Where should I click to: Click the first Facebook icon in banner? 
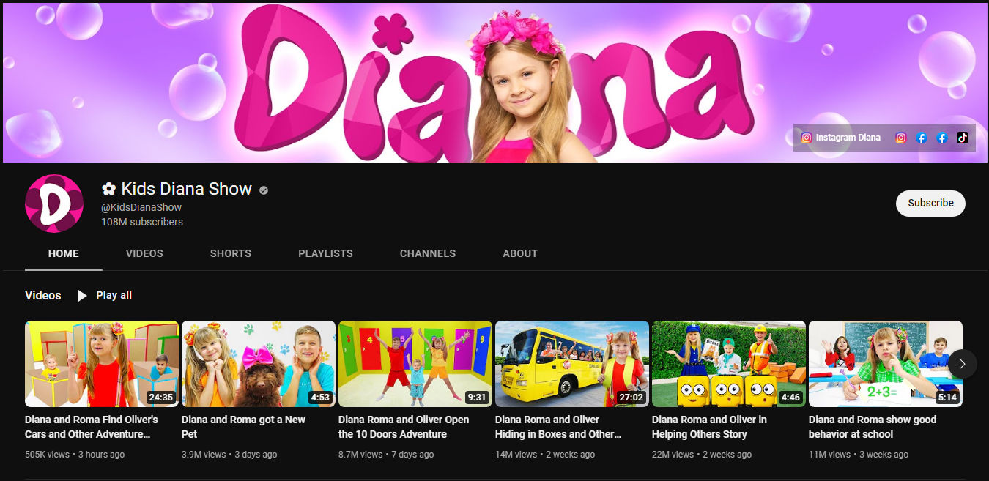[x=922, y=138]
